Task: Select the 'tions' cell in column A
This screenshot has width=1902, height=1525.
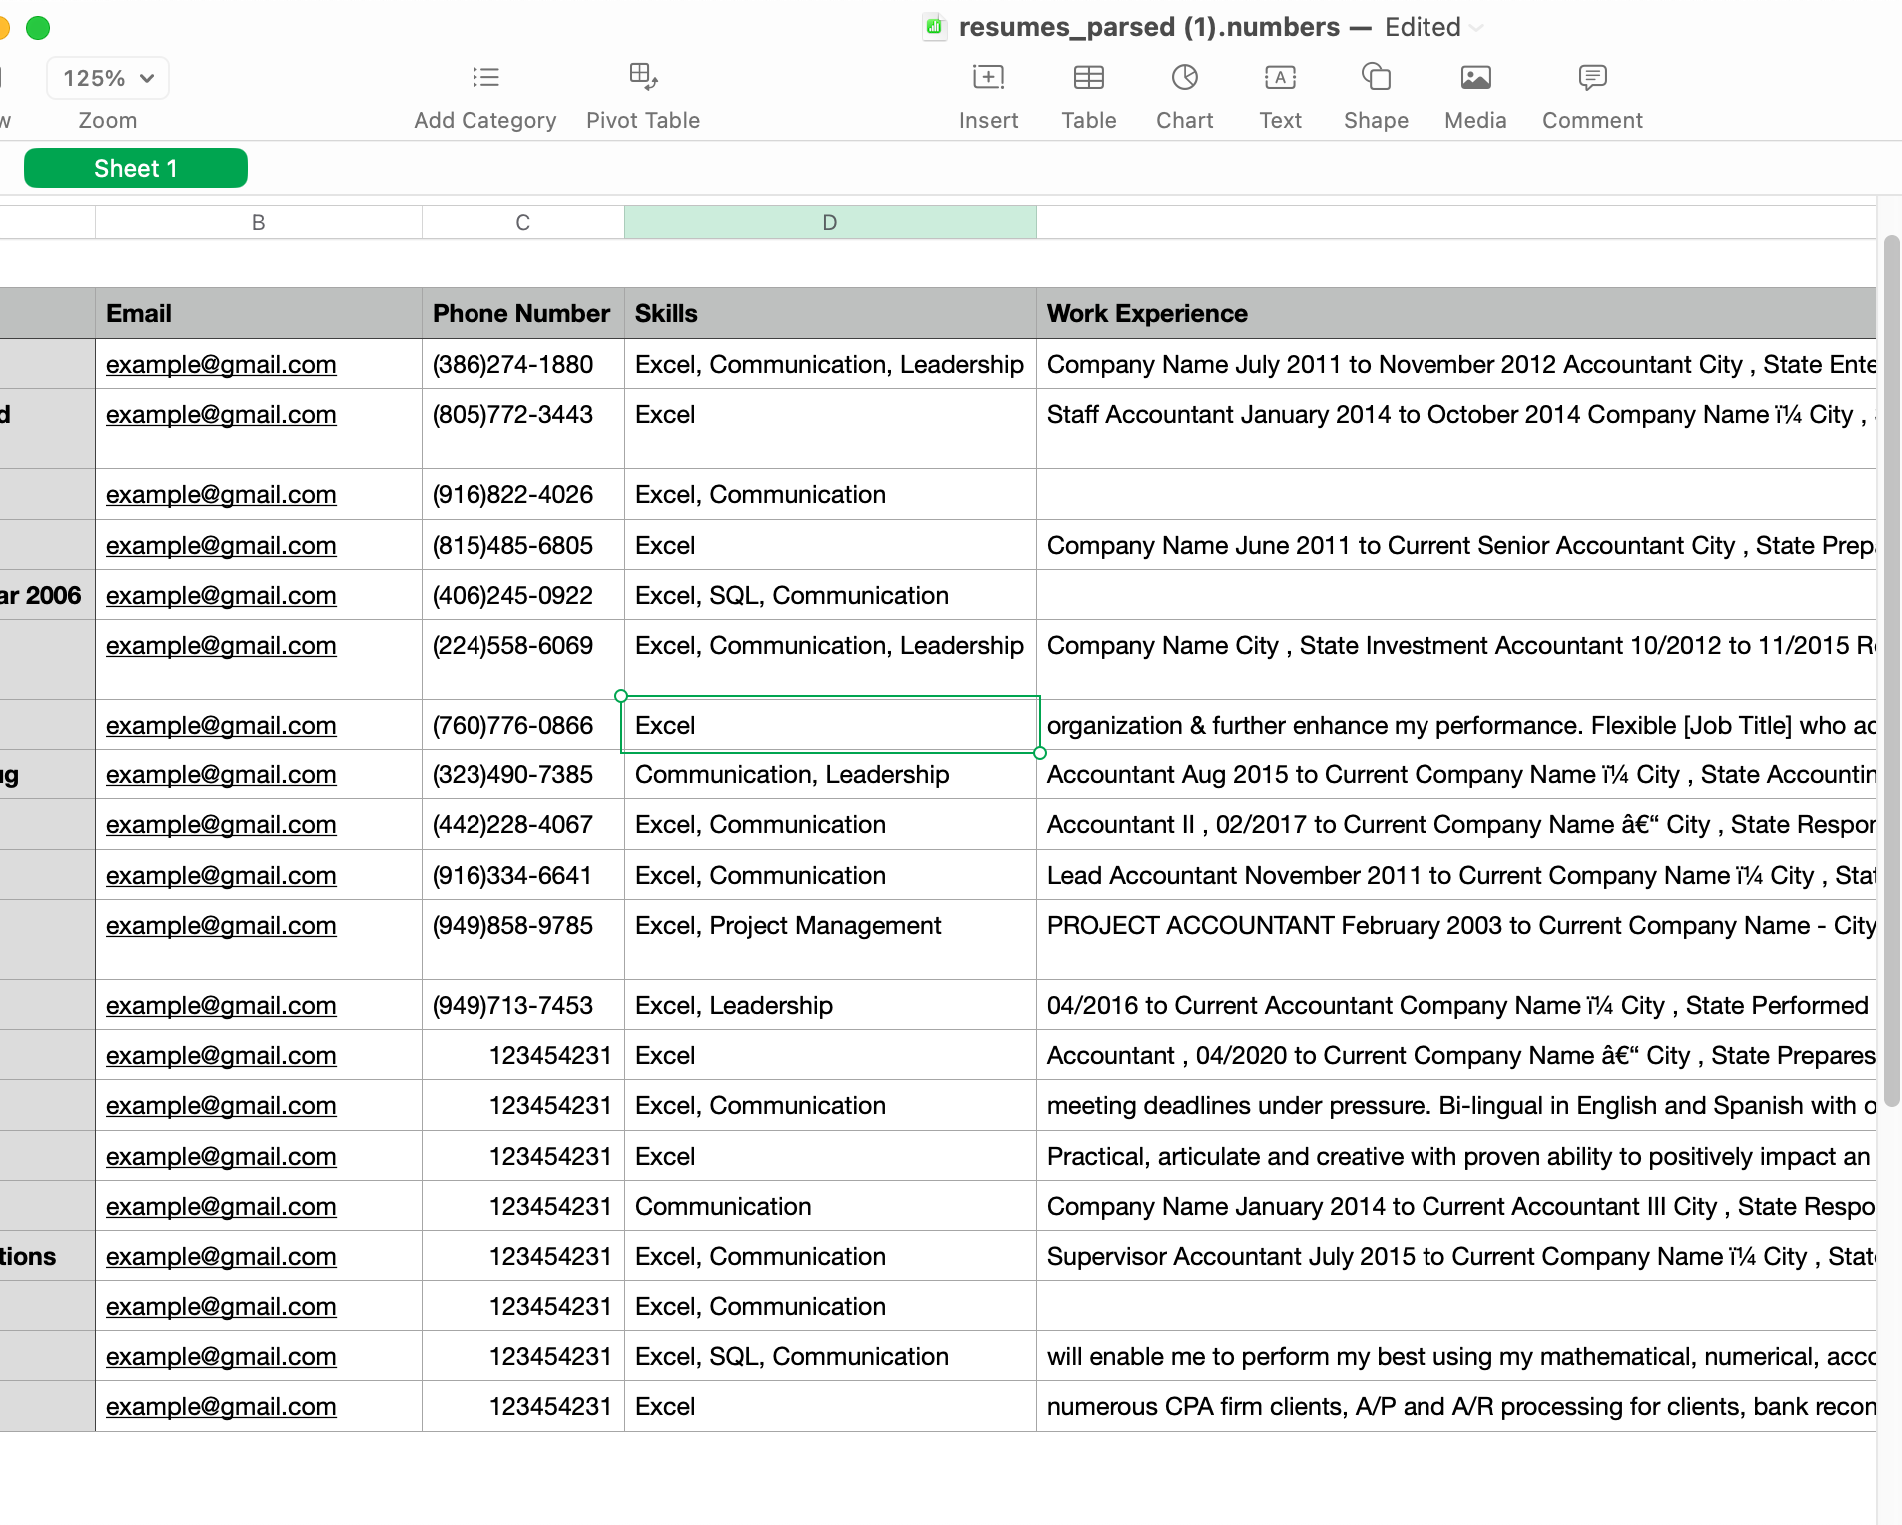Action: point(47,1256)
